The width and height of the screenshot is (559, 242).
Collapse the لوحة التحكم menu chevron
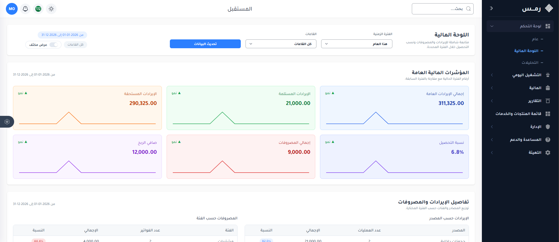[492, 26]
